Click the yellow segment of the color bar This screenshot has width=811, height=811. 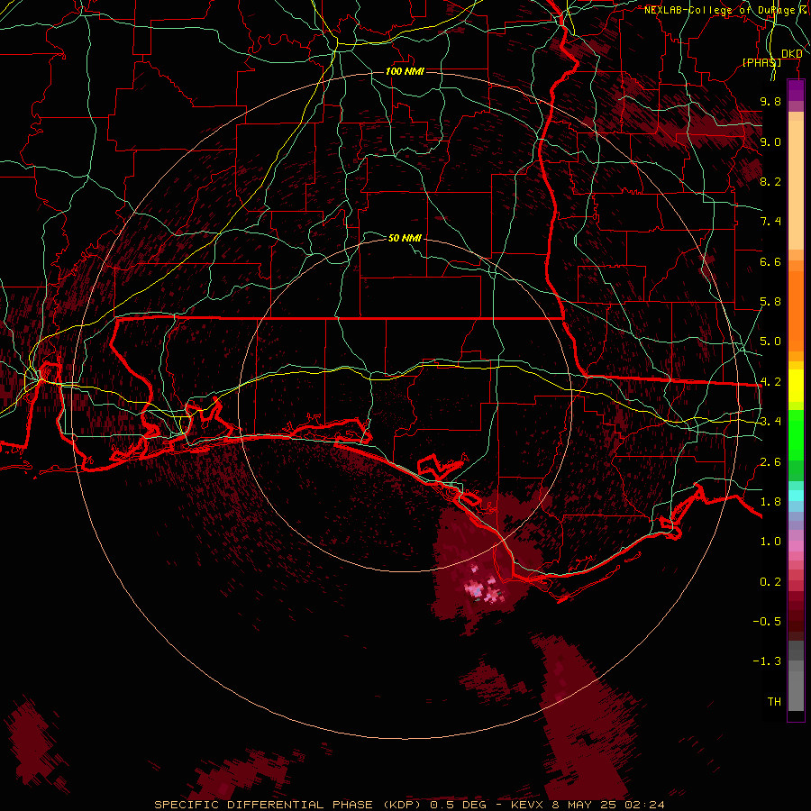pyautogui.click(x=796, y=386)
